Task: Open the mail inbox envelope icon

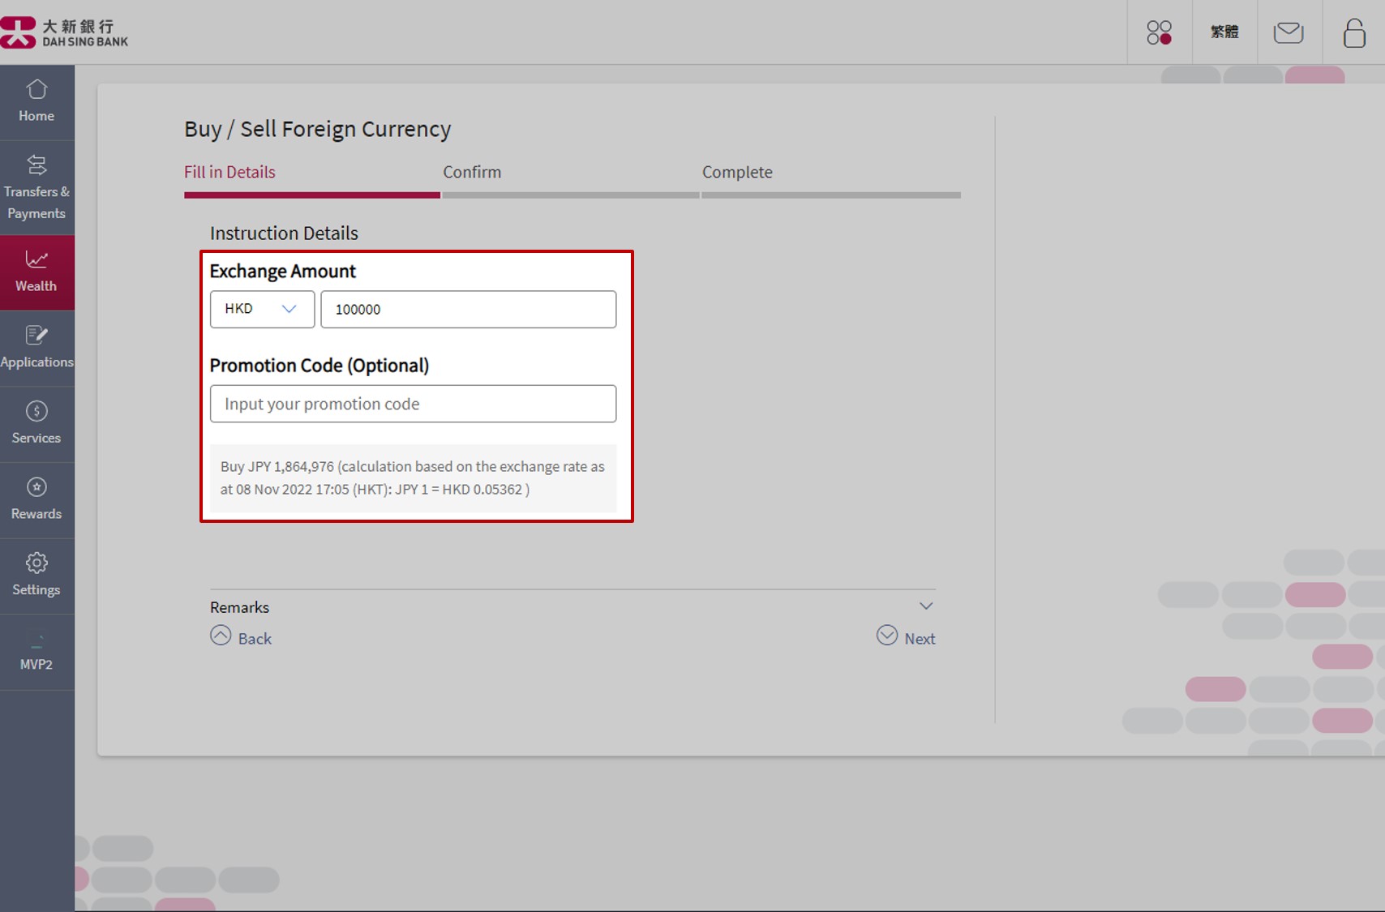Action: [x=1289, y=32]
